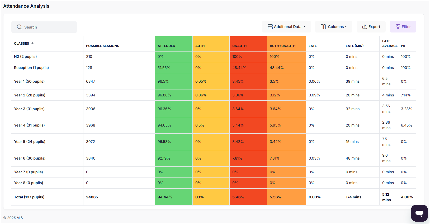Select the Reception (1 pupils) class

[x=31, y=68]
